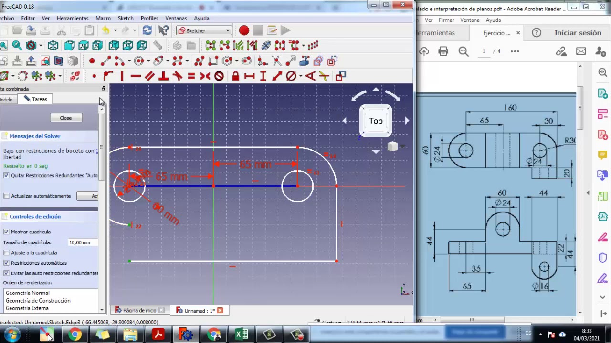Open the Firmar menu in Acrobat Reader

(x=446, y=20)
